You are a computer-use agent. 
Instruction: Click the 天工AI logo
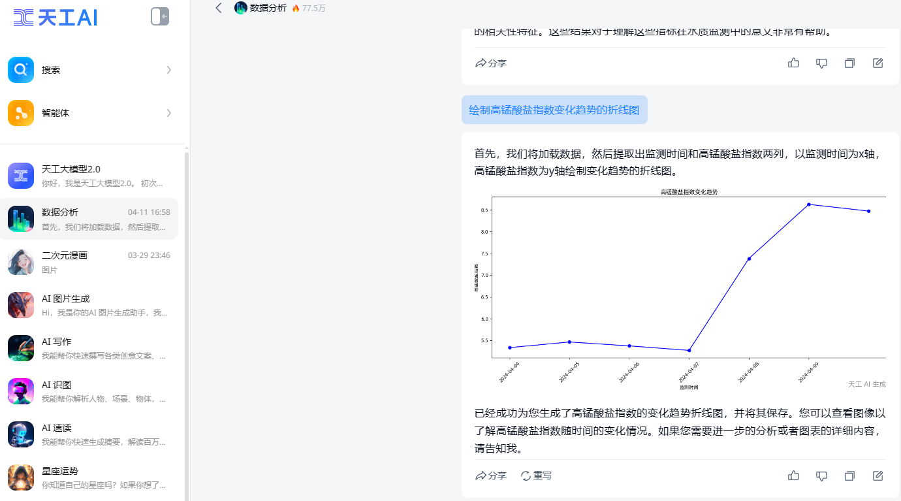55,18
